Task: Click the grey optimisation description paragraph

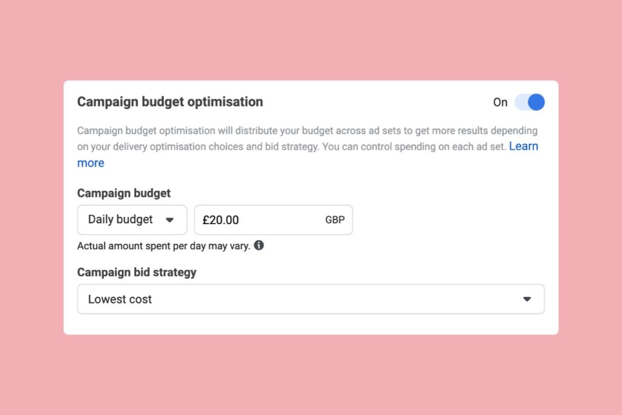Action: click(292, 139)
